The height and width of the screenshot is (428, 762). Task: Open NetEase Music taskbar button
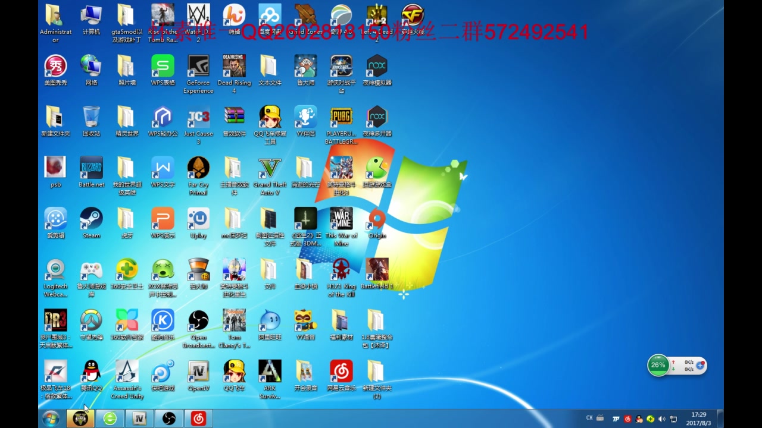click(x=198, y=418)
